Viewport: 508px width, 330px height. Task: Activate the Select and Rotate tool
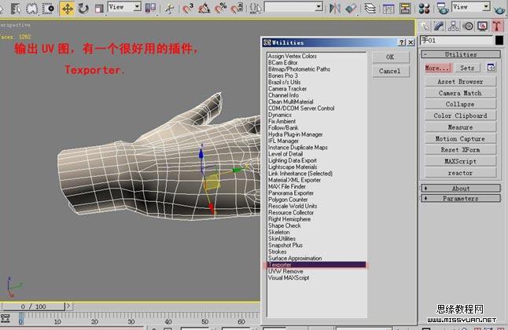click(83, 8)
